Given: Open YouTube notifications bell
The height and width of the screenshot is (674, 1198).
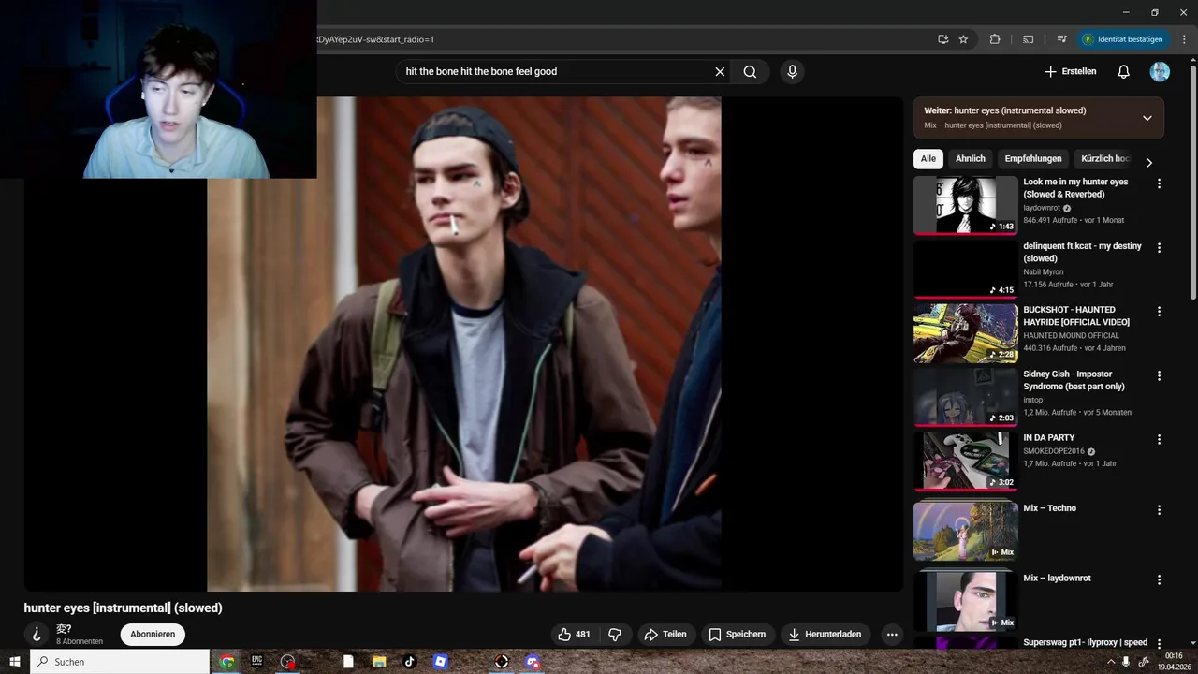Looking at the screenshot, I should click(1124, 72).
